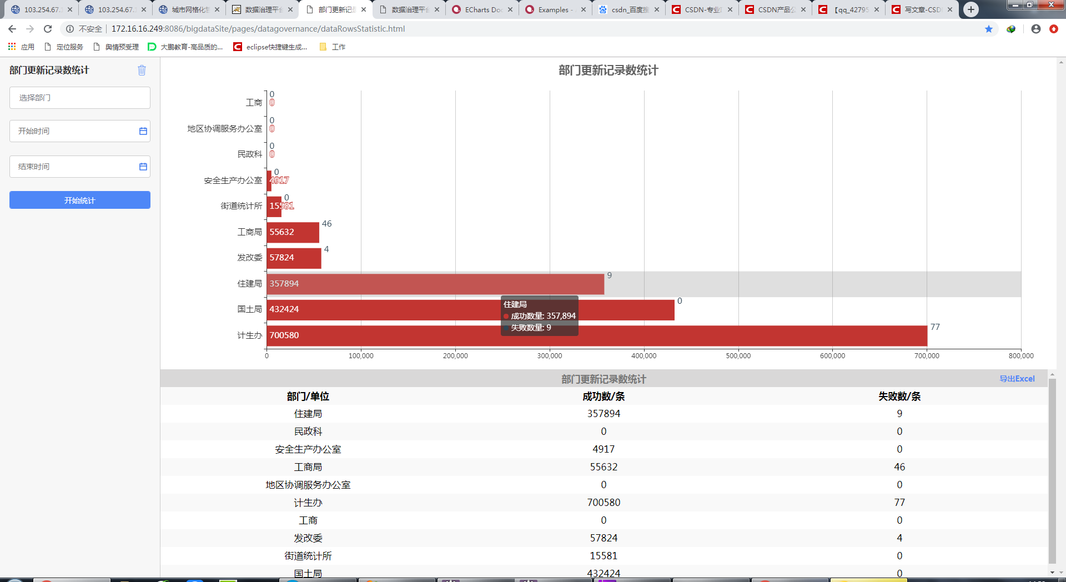Switch to the CSDN-专业 tab
The width and height of the screenshot is (1066, 582).
point(702,9)
